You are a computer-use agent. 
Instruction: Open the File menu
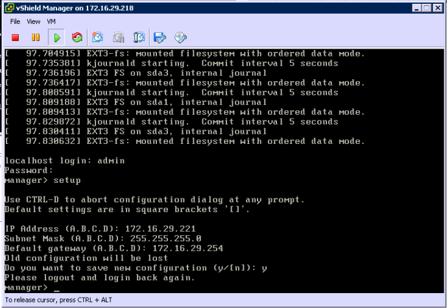pos(15,21)
